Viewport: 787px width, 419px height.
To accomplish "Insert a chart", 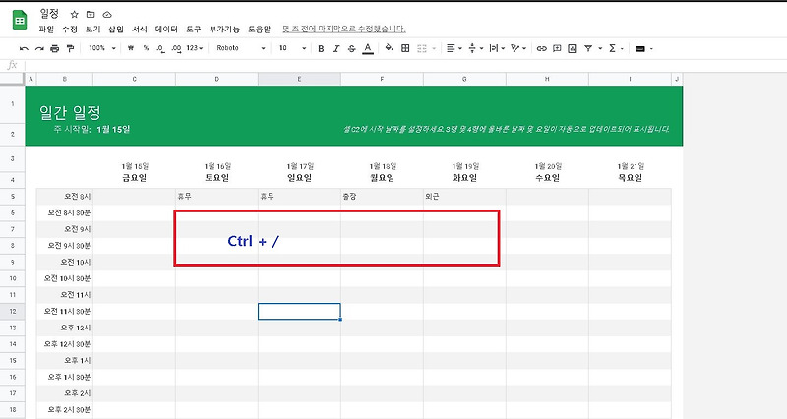I will [573, 48].
